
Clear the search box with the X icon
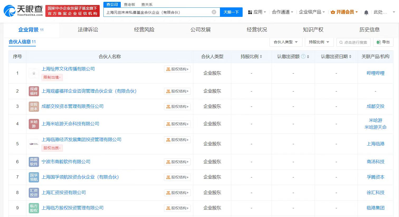click(x=214, y=12)
